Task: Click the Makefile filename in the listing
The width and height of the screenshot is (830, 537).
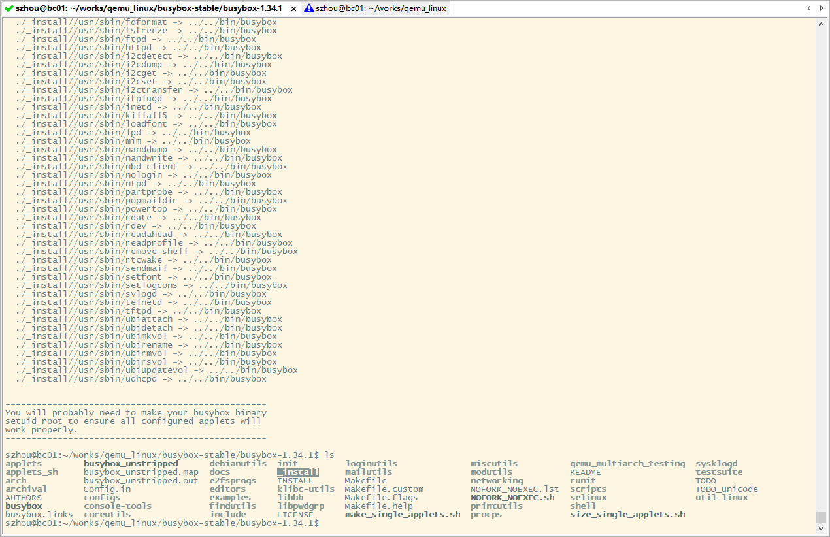Action: pyautogui.click(x=364, y=480)
